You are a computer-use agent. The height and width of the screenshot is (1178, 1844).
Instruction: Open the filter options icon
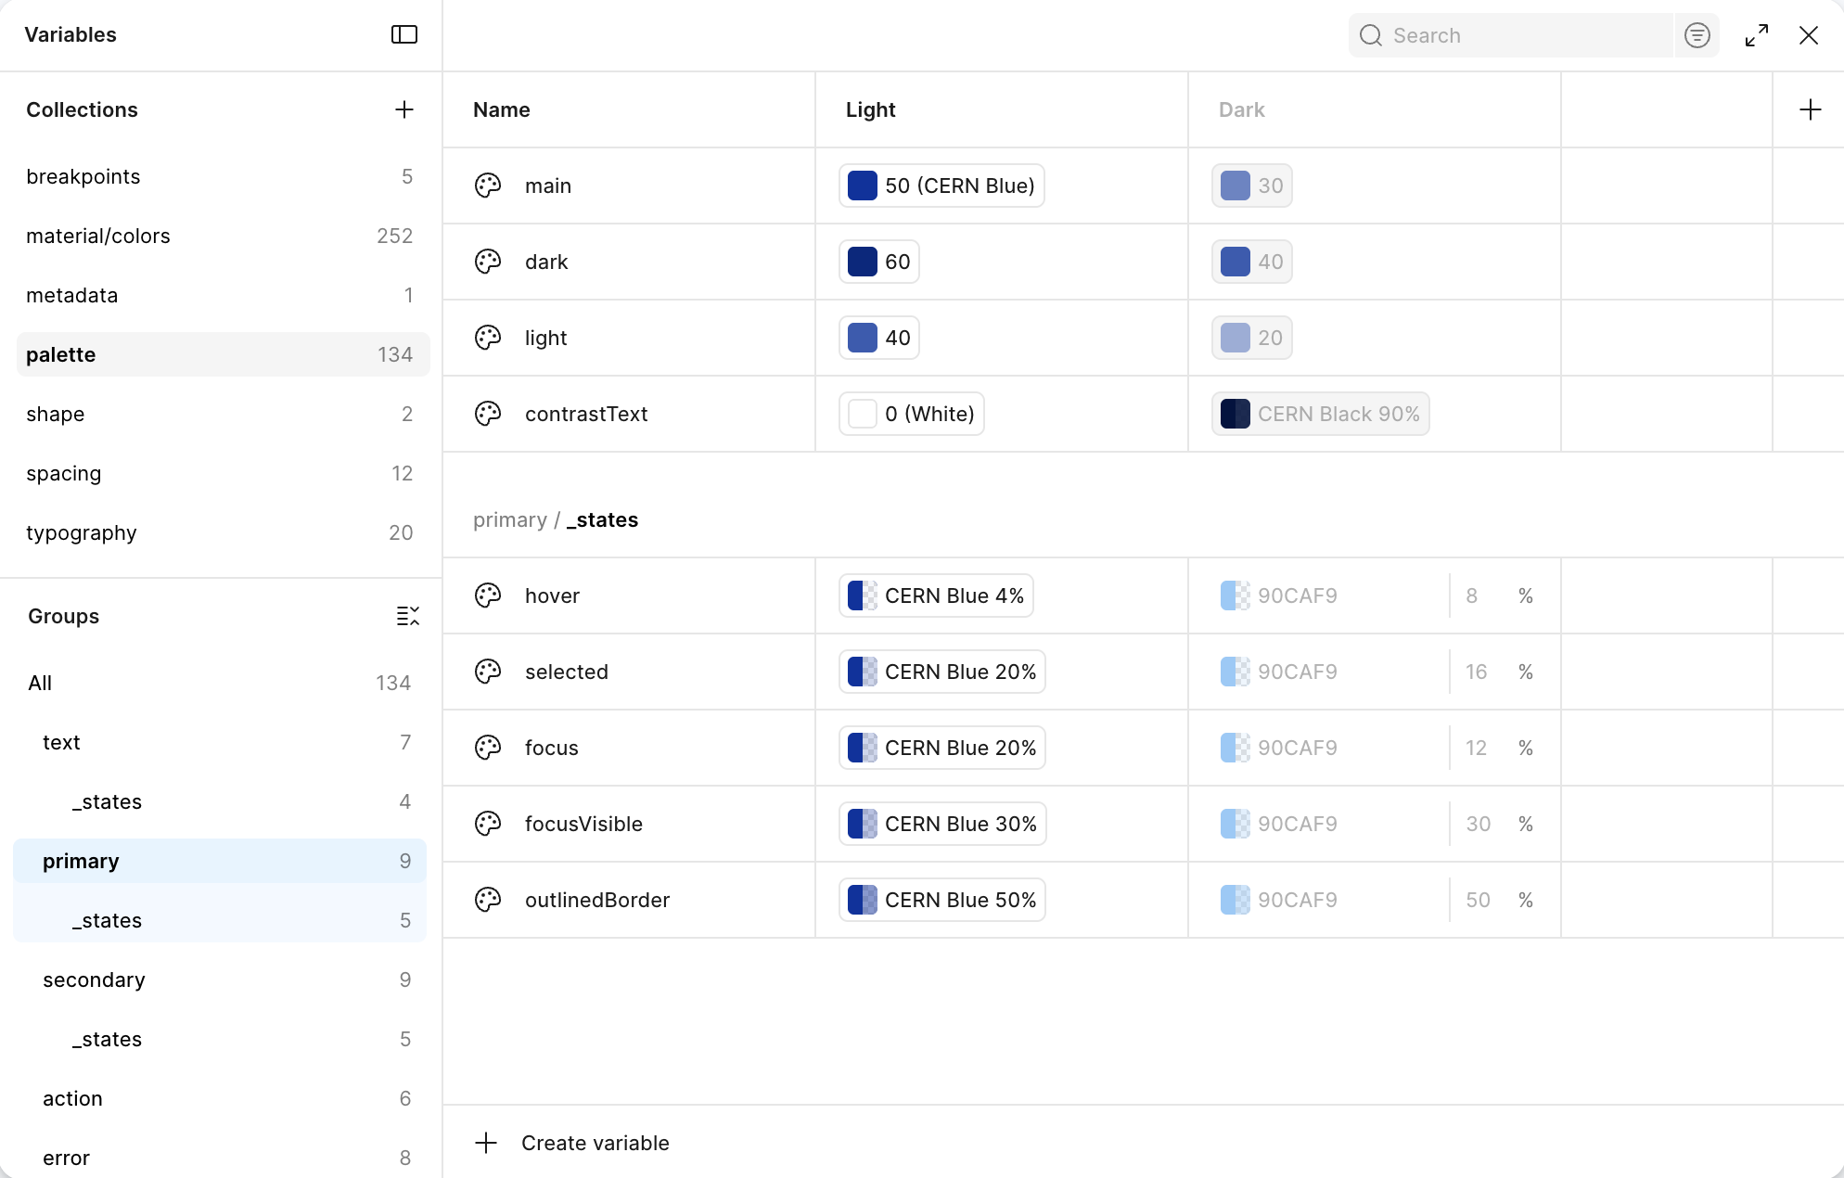coord(1697,35)
